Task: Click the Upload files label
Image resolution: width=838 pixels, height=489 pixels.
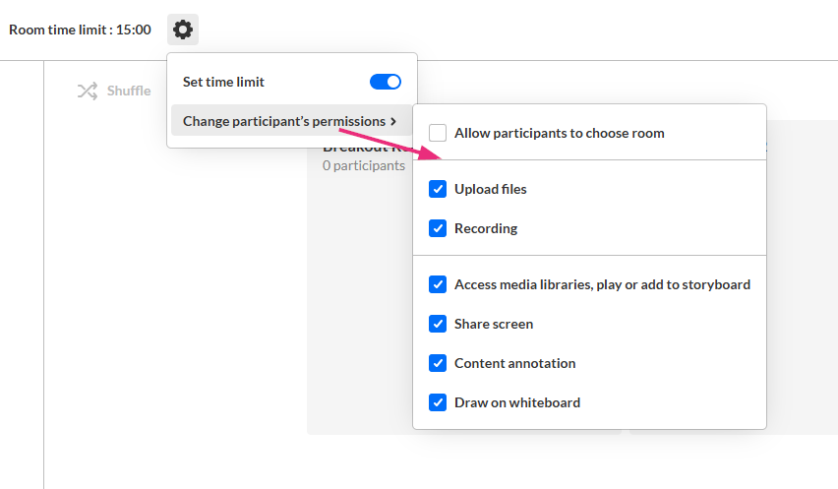Action: click(x=491, y=189)
